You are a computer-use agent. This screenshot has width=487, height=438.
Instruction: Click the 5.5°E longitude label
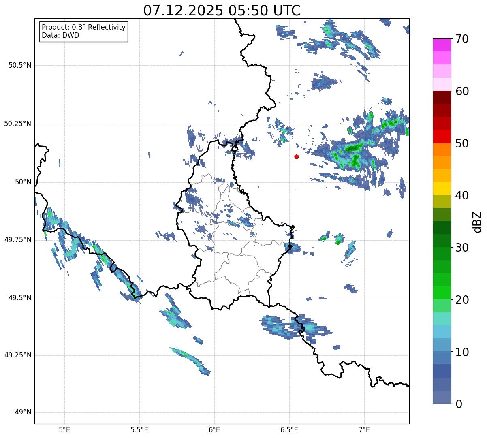(x=139, y=429)
